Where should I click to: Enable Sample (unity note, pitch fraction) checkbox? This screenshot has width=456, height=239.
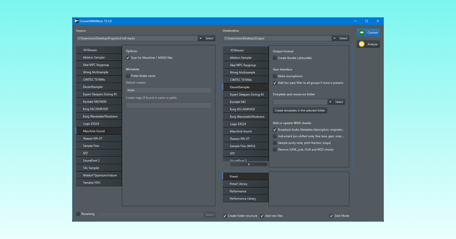point(275,143)
